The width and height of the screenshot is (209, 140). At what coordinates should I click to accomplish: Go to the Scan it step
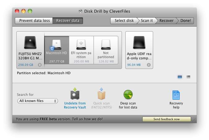pyautogui.click(x=147, y=21)
